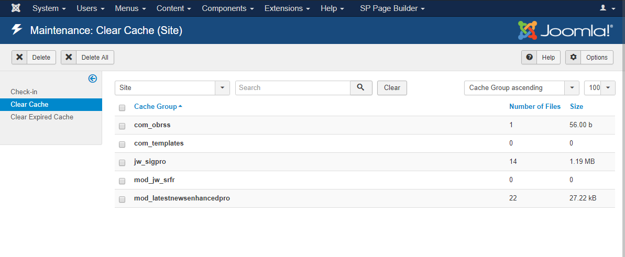The width and height of the screenshot is (625, 257).
Task: Open the Extensions menu
Action: (287, 8)
